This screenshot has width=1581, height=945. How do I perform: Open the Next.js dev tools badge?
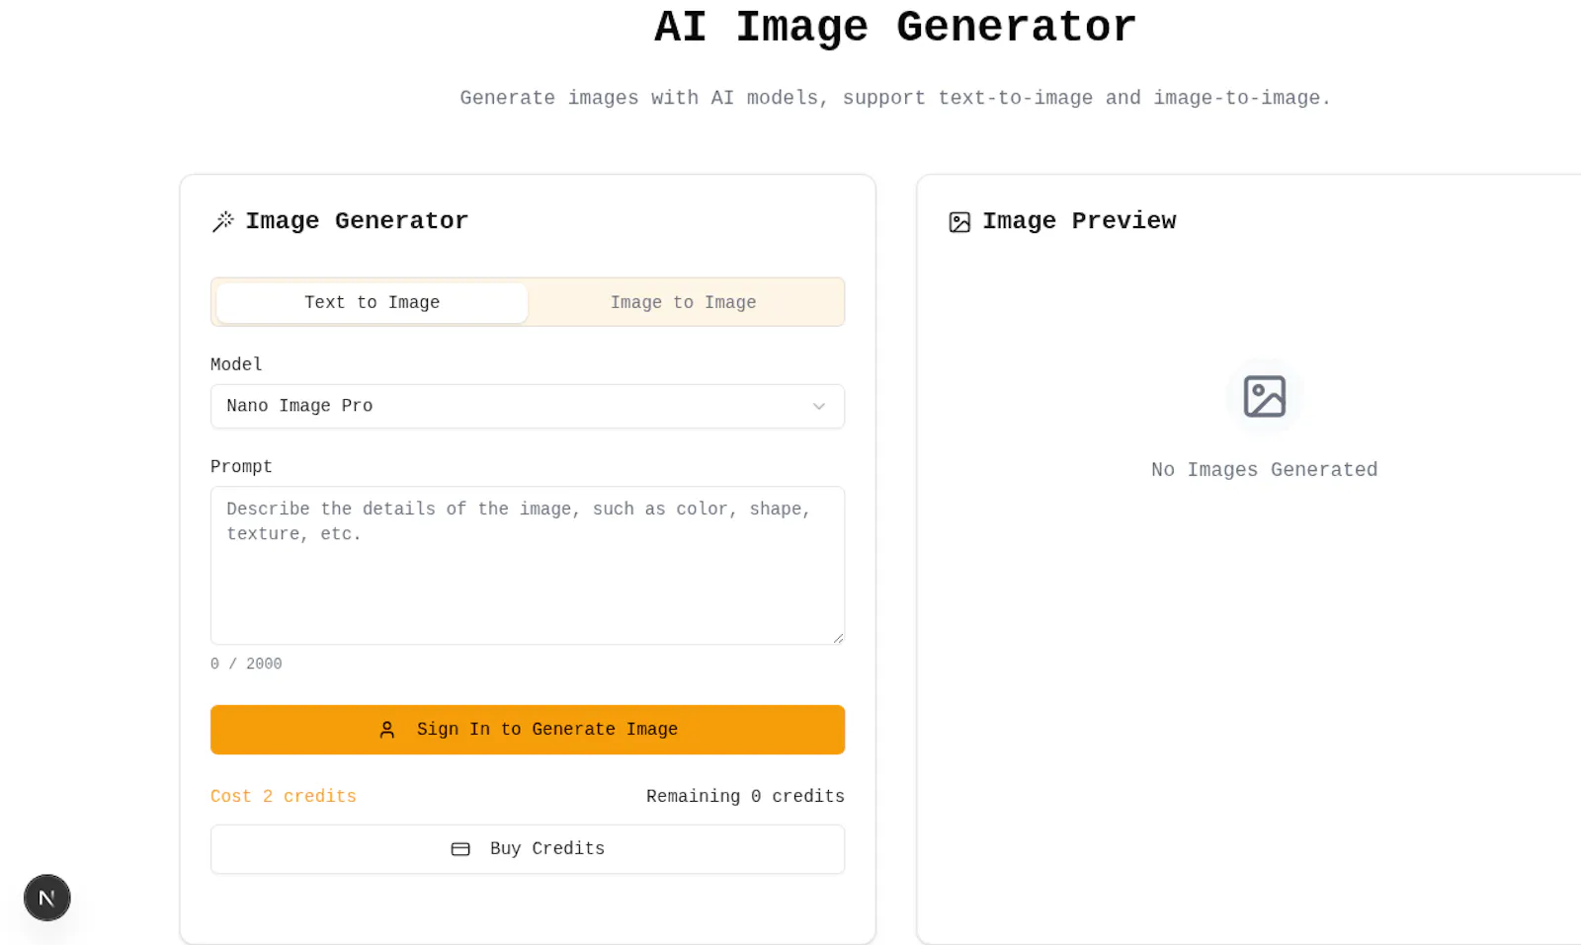pyautogui.click(x=47, y=898)
